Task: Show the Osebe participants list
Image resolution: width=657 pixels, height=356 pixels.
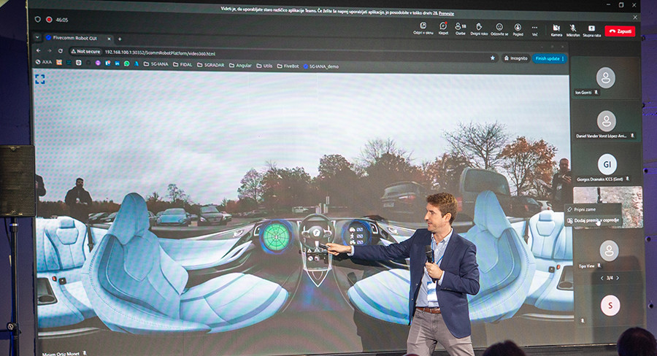Action: point(460,28)
